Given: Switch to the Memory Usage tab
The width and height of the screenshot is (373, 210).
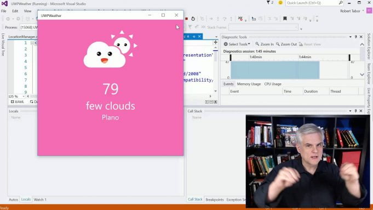Looking at the screenshot, I should pyautogui.click(x=249, y=84).
